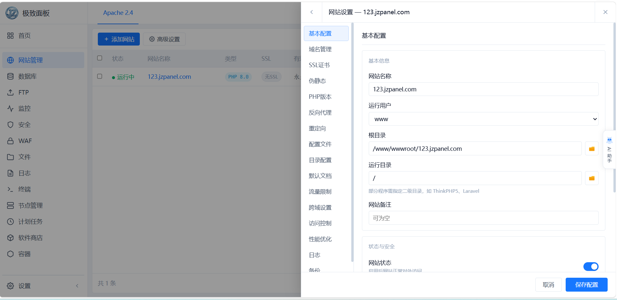The image size is (617, 300).
Task: Open the 监控 activity monitor icon
Action: click(x=10, y=109)
